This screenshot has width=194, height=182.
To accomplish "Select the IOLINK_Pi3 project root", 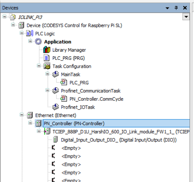I will (x=30, y=17).
